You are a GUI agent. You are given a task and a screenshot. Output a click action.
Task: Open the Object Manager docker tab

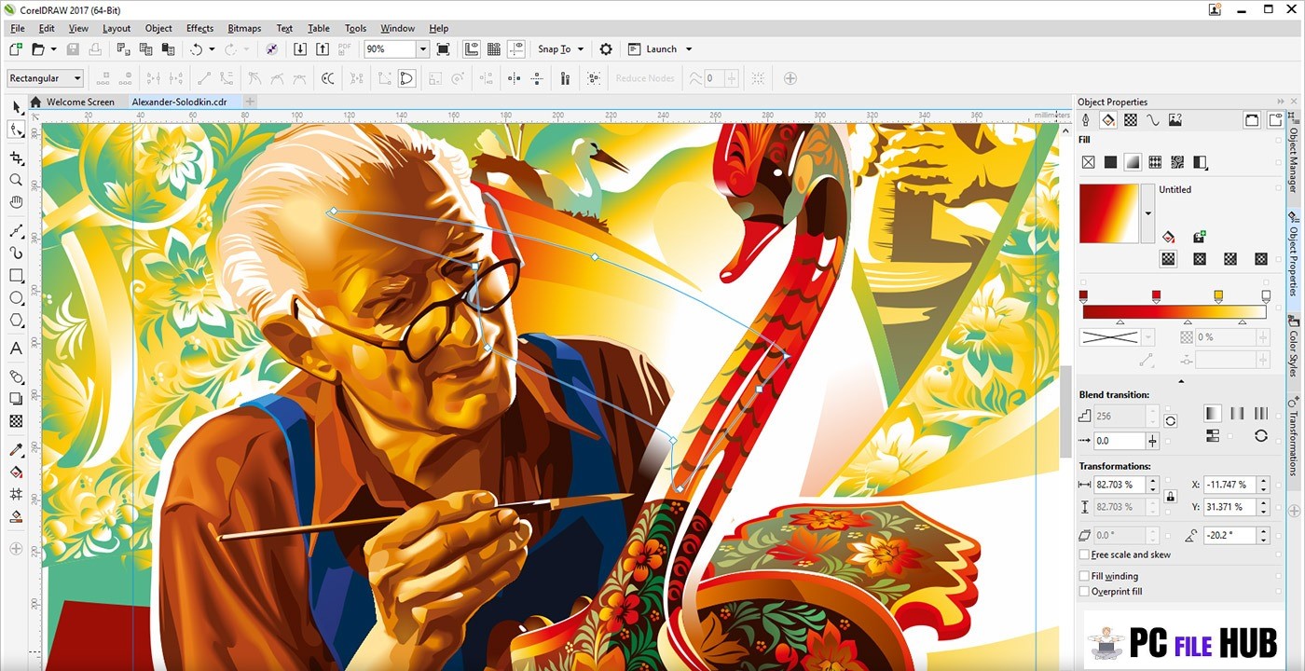pyautogui.click(x=1294, y=160)
